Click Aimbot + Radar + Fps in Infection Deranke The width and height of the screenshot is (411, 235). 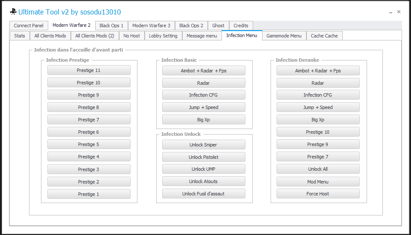click(318, 71)
